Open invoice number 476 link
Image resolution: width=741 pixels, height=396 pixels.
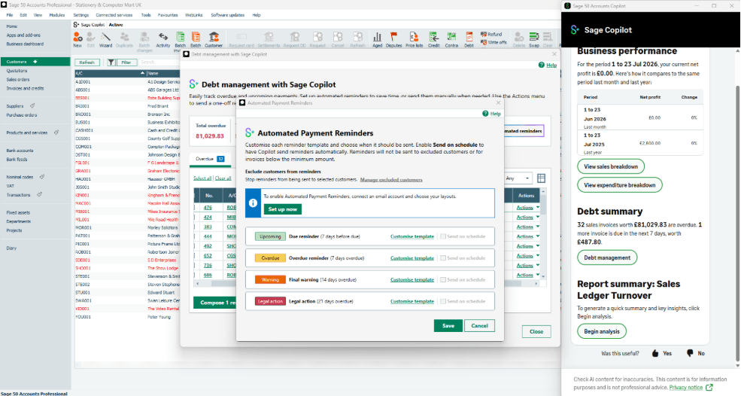coord(208,208)
